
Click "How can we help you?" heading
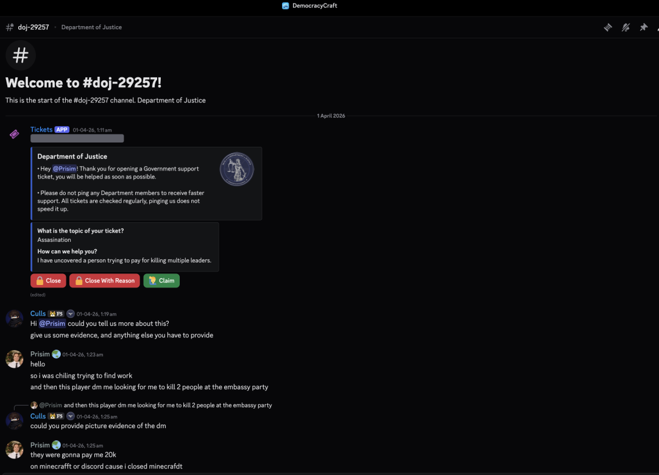[x=67, y=252]
